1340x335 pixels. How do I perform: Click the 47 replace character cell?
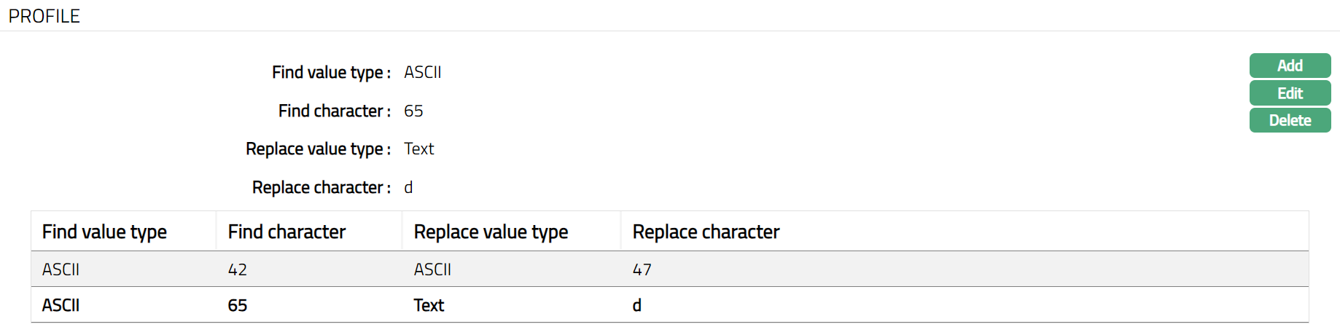click(642, 269)
